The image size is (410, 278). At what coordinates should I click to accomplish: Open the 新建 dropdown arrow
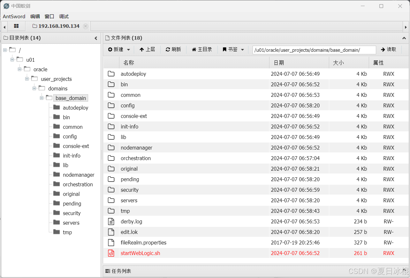(129, 50)
